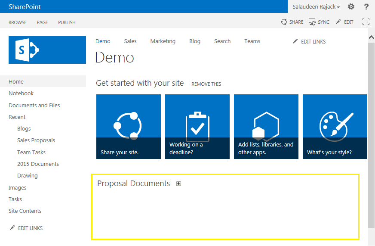The image size is (375, 246).
Task: Click EDIT text in ribbon
Action: click(x=349, y=22)
